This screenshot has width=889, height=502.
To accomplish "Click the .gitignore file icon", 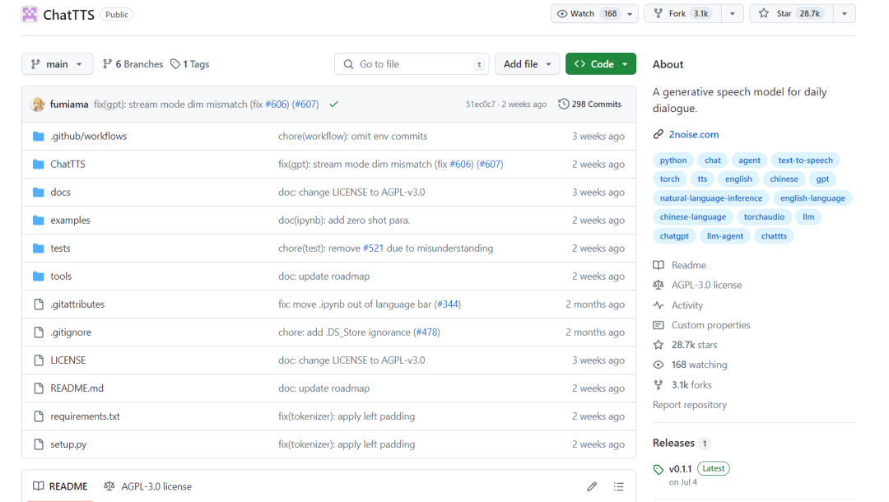I will point(39,332).
